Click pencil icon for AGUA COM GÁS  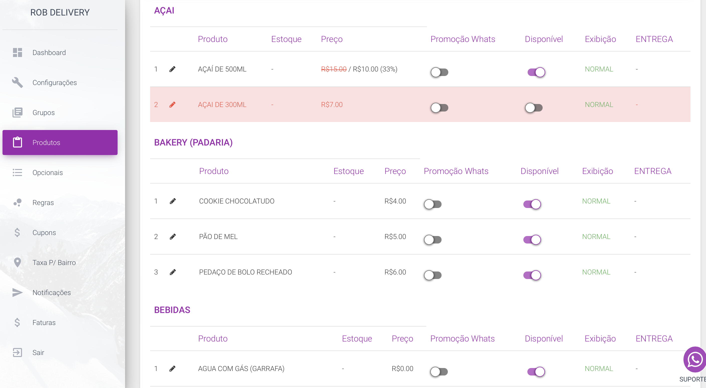(172, 368)
